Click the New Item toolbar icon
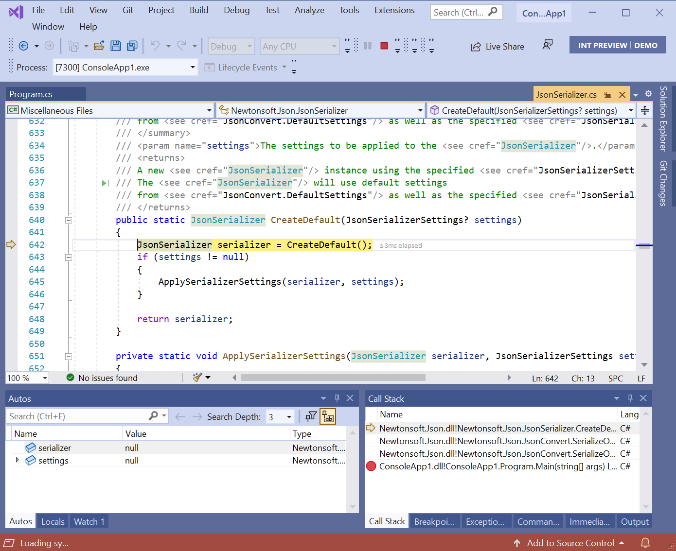Viewport: 676px width, 551px height. pyautogui.click(x=73, y=46)
